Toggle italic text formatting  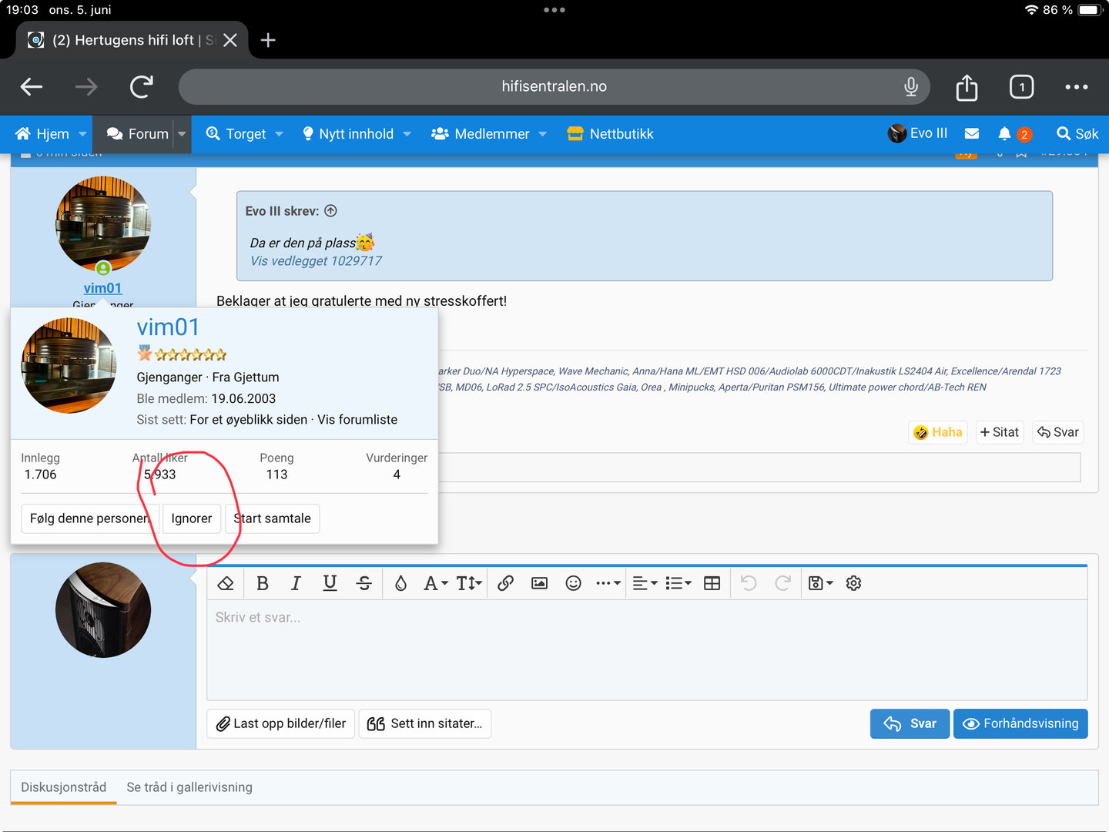pos(296,583)
